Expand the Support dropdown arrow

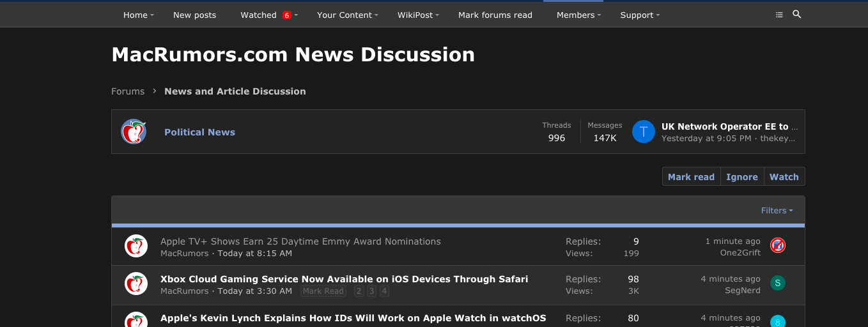[x=658, y=15]
